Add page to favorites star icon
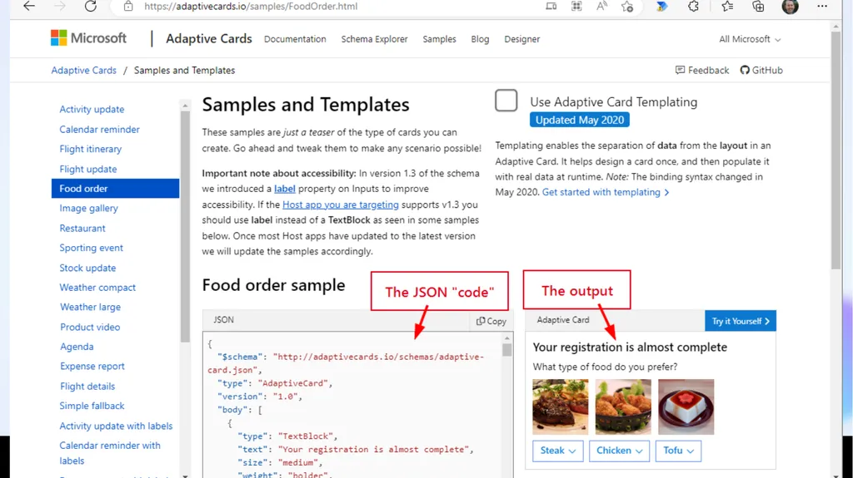Screen dimensions: 853x478 click(x=627, y=7)
